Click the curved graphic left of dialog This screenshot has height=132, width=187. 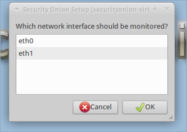click(x=4, y=45)
